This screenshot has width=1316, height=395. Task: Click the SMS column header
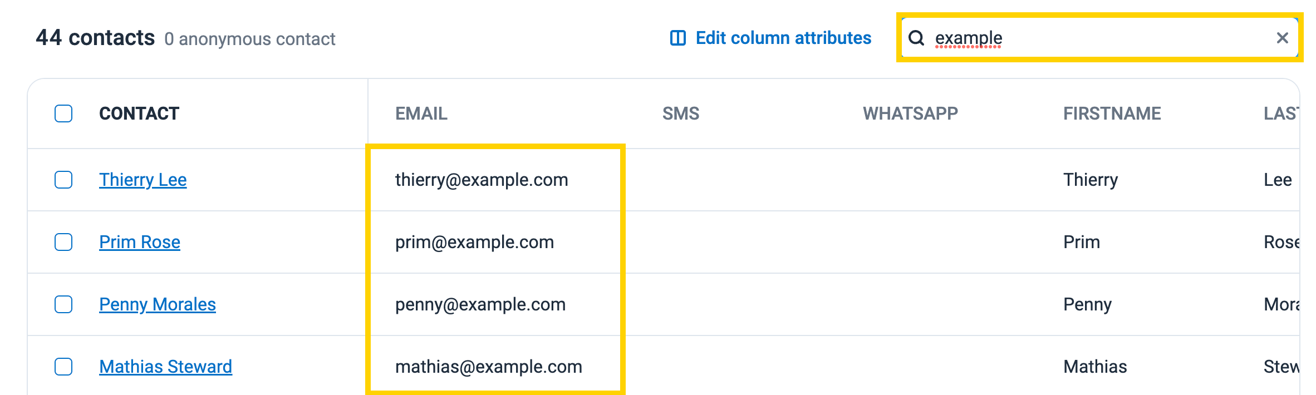pyautogui.click(x=680, y=113)
